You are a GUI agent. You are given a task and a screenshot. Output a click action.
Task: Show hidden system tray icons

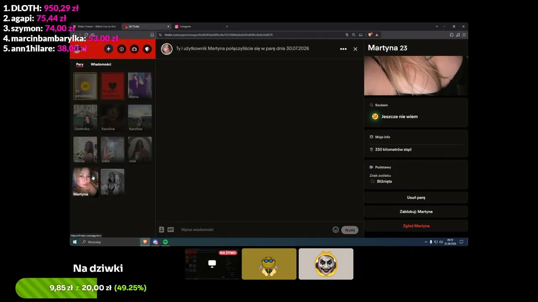click(426, 242)
